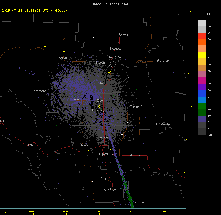Pick the bright yellow 54–51 dBZ swatch

click(x=202, y=55)
